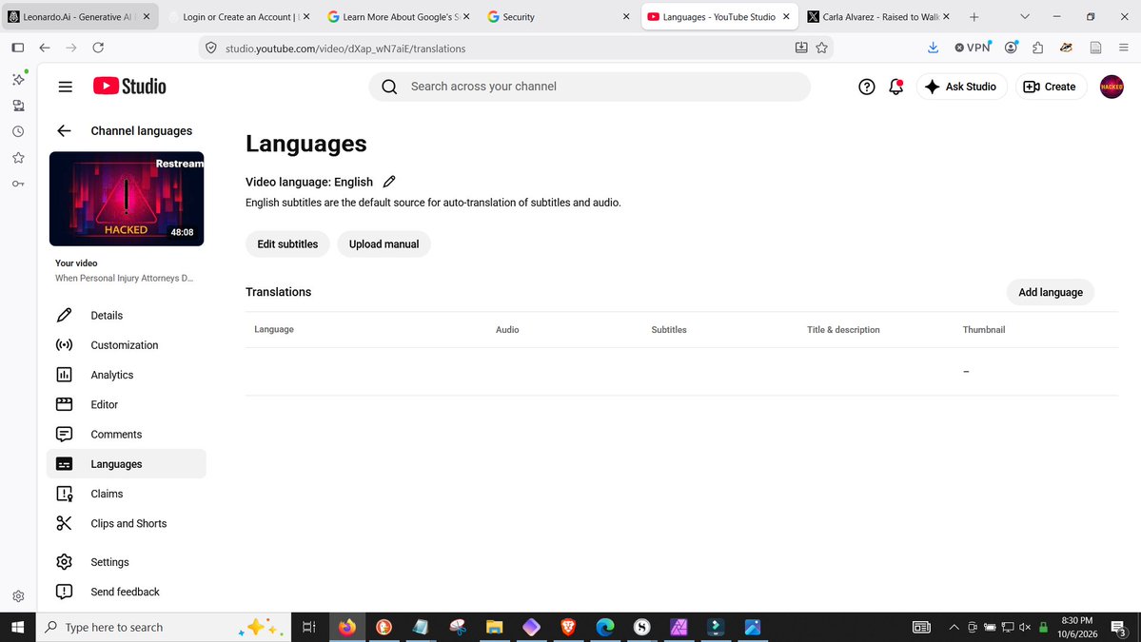Open the browser extensions puzzle icon
The image size is (1141, 642).
pyautogui.click(x=1037, y=48)
